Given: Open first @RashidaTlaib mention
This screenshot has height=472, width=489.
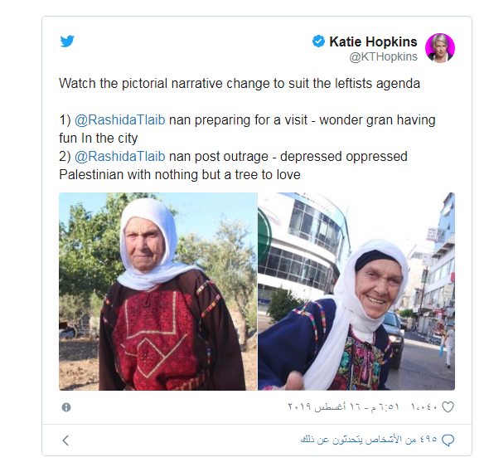Looking at the screenshot, I should [119, 120].
